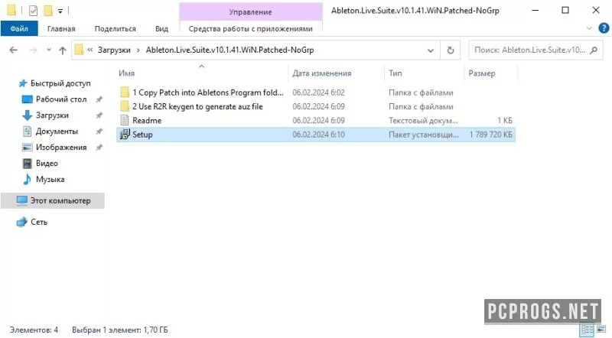Select the '2 Use R2R keygen' folder

[316, 106]
